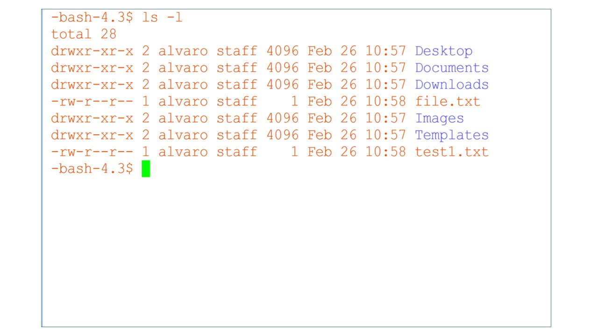Viewport: 598px width, 336px height.
Task: Click the Templates directory name
Action: pyautogui.click(x=452, y=135)
